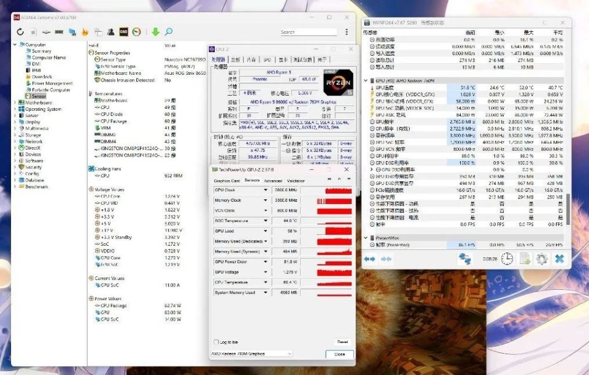Open the GPU Clock sensor dropdown
The image size is (589, 375).
[x=266, y=190]
